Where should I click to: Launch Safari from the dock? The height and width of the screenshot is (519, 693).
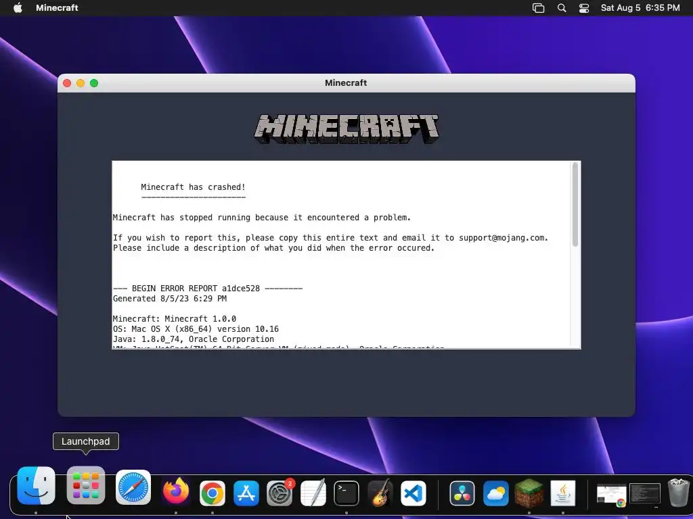pyautogui.click(x=133, y=488)
